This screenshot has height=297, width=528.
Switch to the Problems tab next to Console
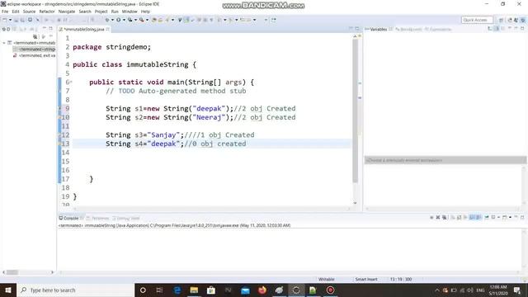coord(98,218)
